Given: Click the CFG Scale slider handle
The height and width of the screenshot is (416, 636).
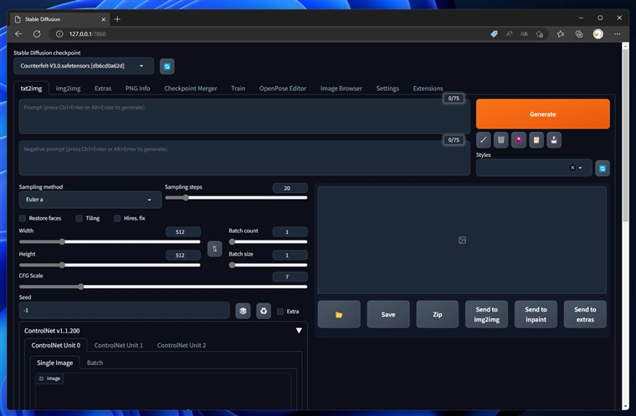Looking at the screenshot, I should click(x=80, y=287).
